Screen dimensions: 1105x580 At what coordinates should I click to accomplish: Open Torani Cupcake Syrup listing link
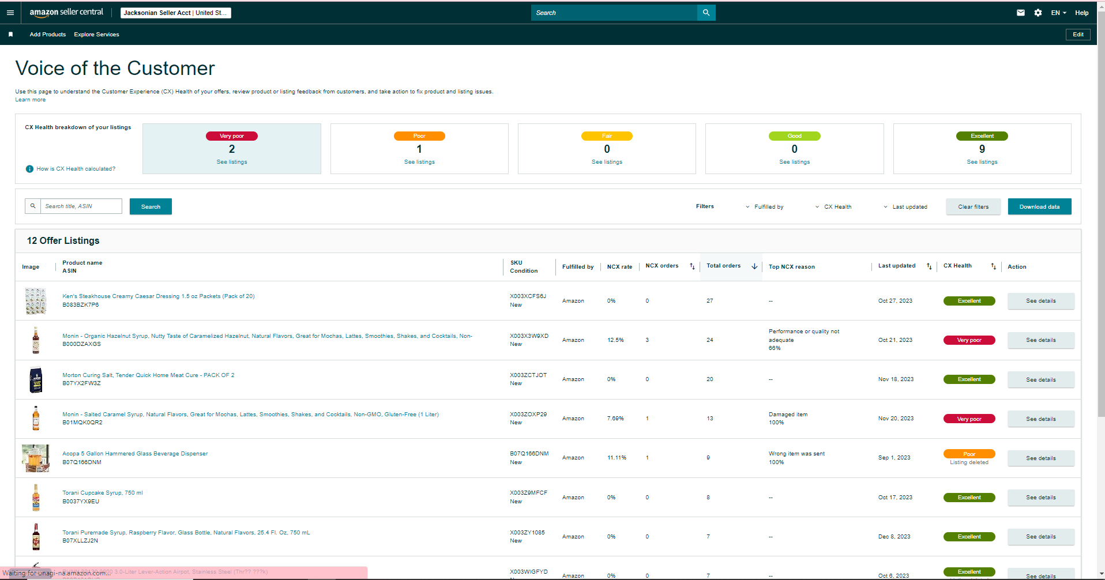(103, 493)
